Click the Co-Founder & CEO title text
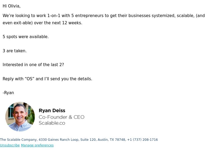 point(62,117)
